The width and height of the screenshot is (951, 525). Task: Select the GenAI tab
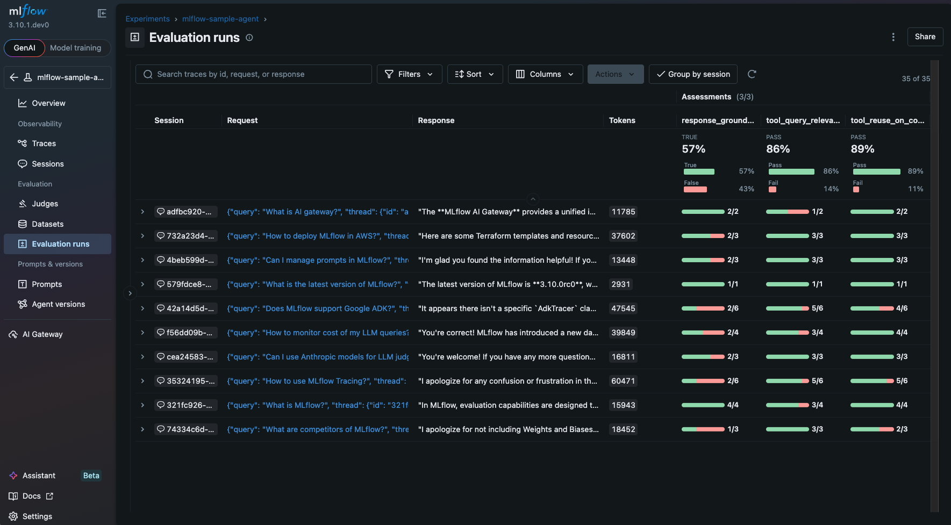[x=24, y=48]
